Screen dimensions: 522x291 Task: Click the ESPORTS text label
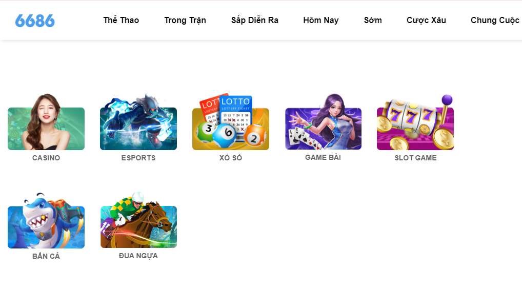[138, 158]
